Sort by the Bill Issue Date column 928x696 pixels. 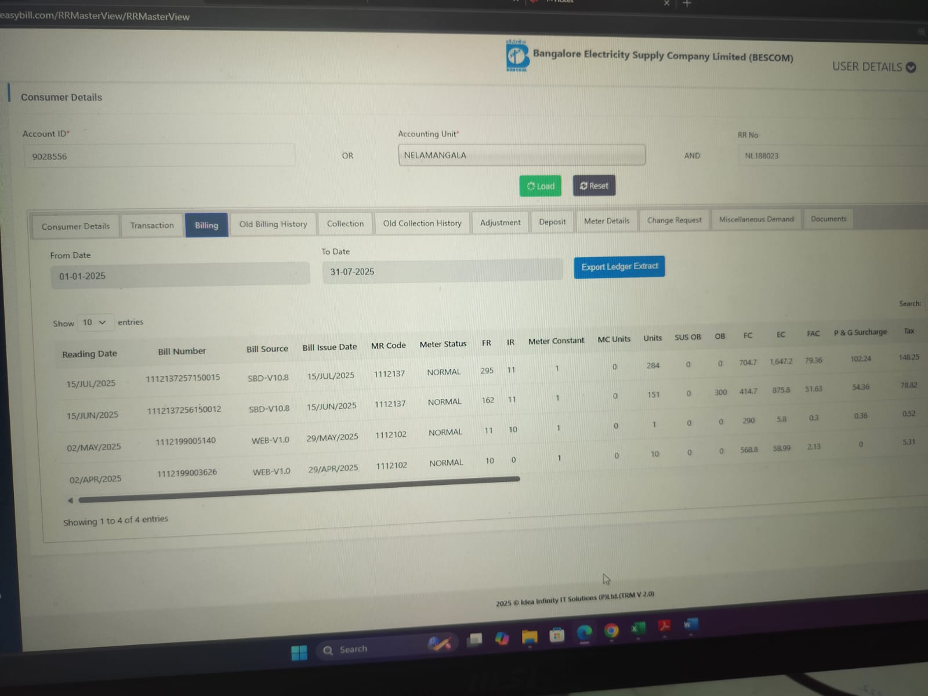click(329, 347)
